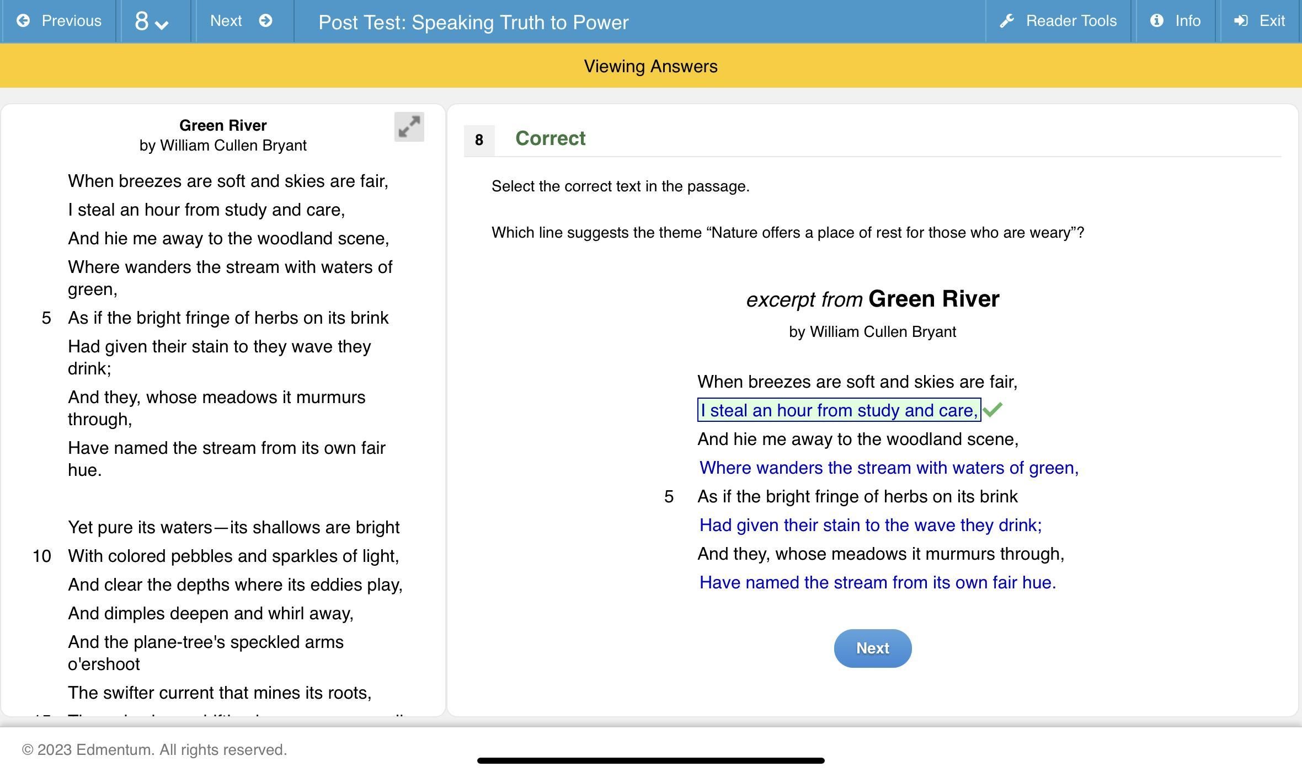Click the question number 8 badge
This screenshot has height=772, width=1302.
tap(479, 140)
